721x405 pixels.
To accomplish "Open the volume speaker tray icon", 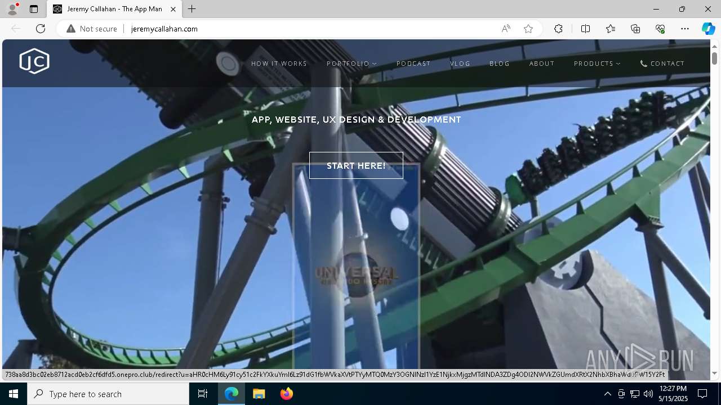I will [648, 394].
